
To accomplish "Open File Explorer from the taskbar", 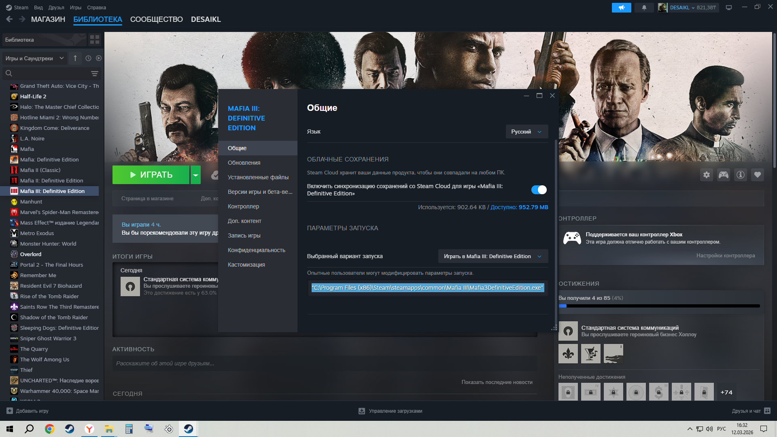I will tap(109, 429).
